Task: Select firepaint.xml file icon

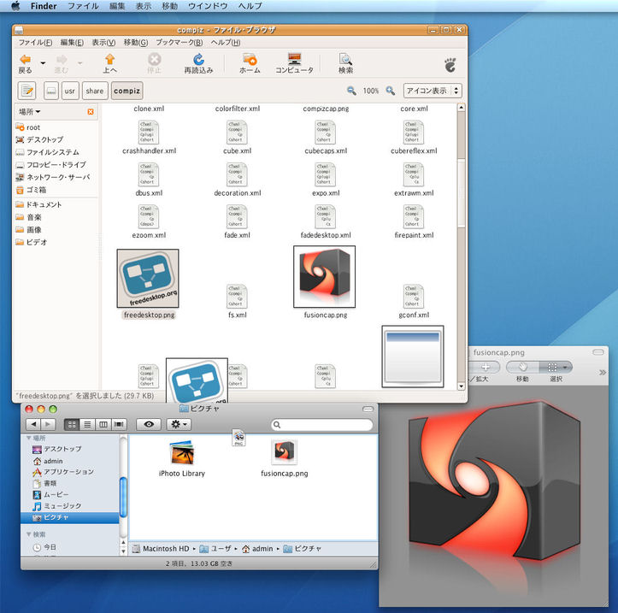Action: 414,217
